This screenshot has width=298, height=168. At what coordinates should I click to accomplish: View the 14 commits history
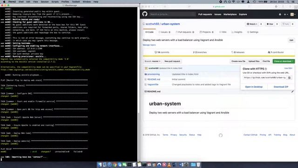tap(162, 52)
